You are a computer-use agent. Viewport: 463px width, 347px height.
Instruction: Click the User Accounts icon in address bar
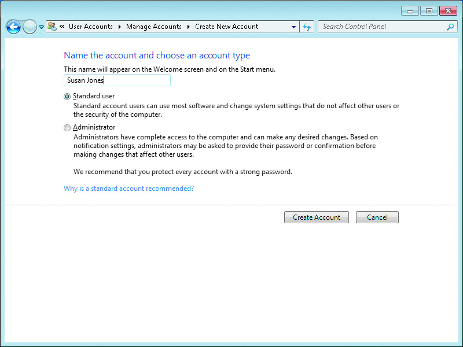(x=52, y=27)
